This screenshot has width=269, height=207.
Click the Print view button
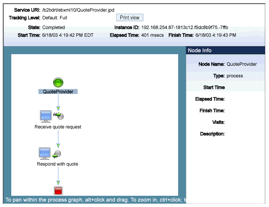coord(130,18)
